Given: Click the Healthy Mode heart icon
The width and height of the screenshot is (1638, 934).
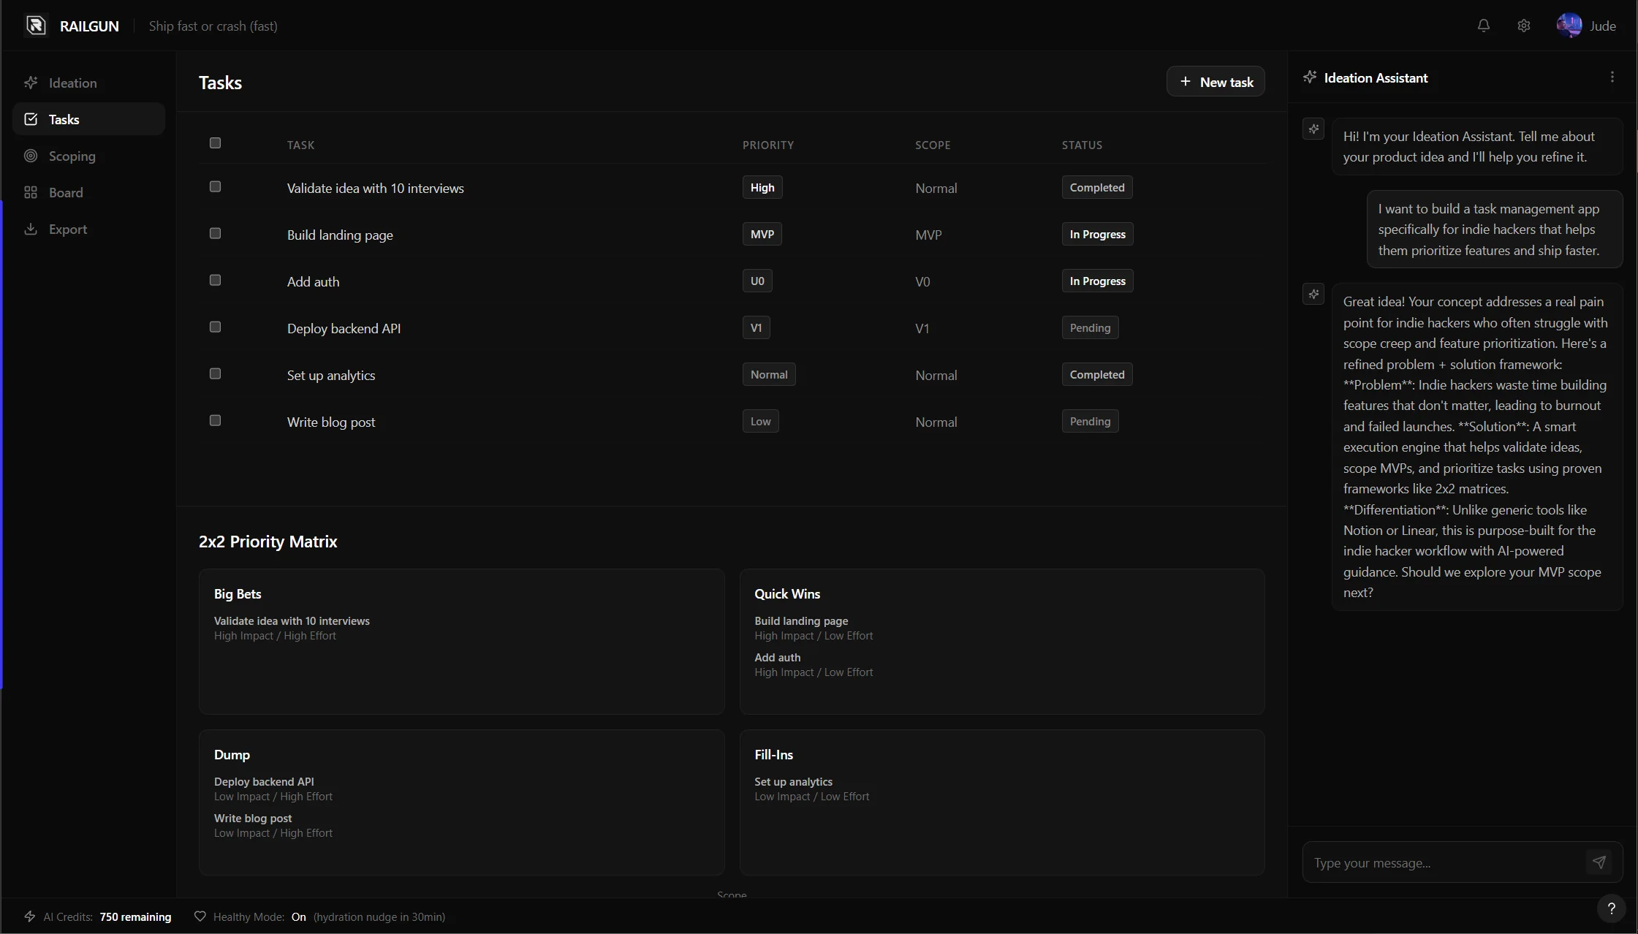Looking at the screenshot, I should click(x=200, y=916).
